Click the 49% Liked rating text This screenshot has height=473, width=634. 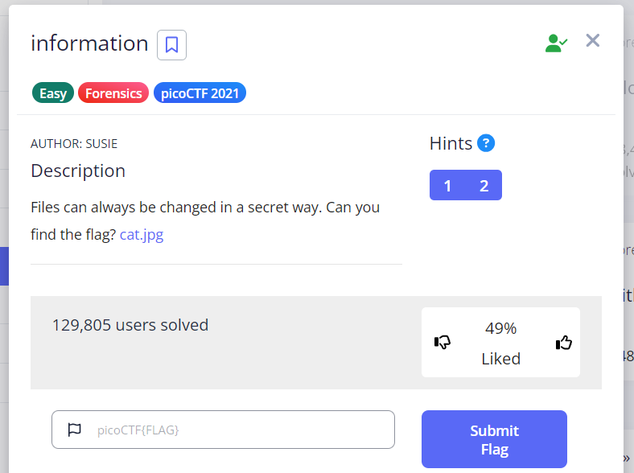(x=500, y=343)
